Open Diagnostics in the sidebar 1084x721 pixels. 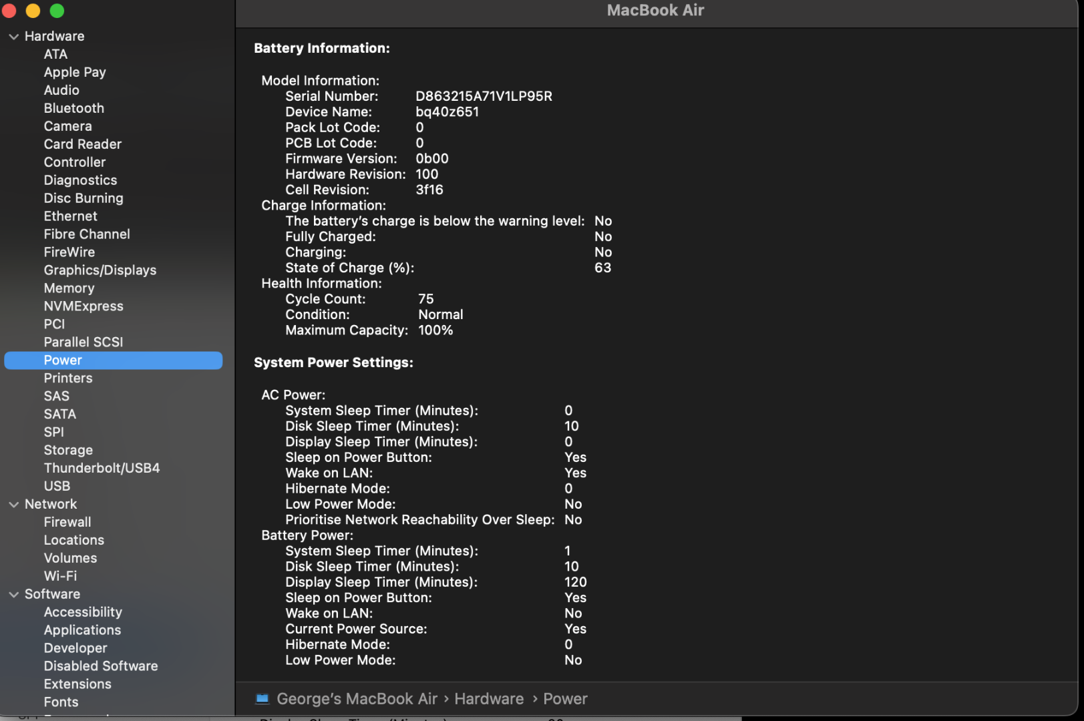pos(80,180)
